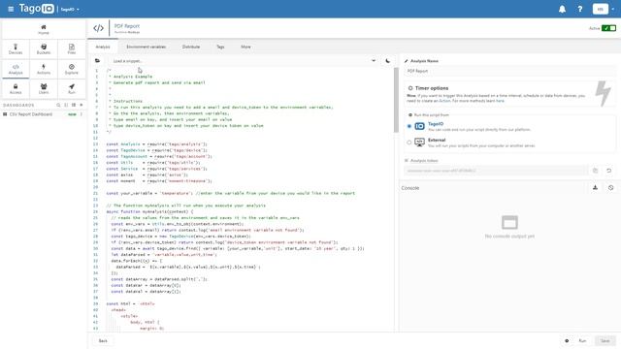Screen dimensions: 621x349
Task: Click the TagoIO logo
Action: click(x=37, y=9)
